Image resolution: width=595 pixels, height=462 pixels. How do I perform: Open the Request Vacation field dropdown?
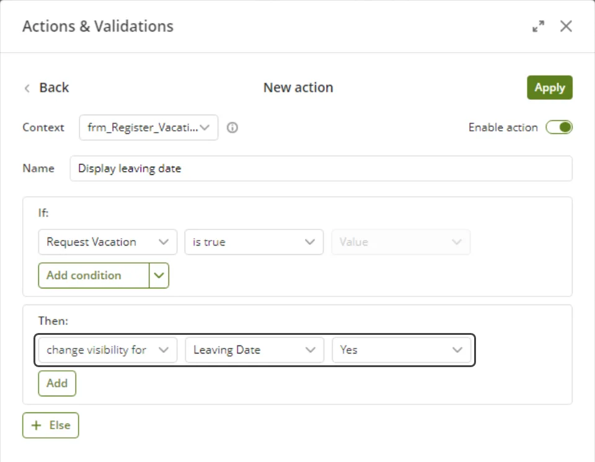pos(107,242)
